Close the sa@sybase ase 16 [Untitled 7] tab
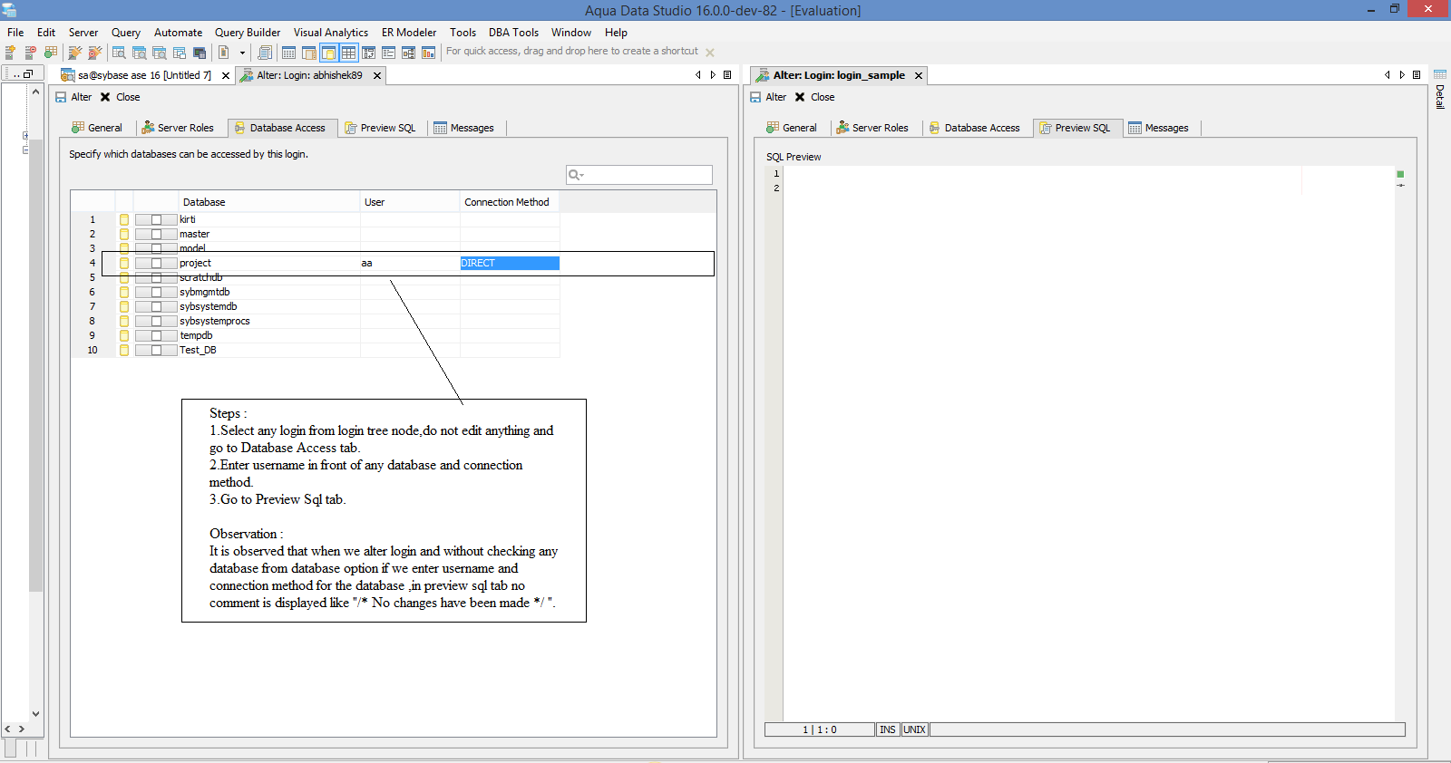Viewport: 1451px width, 763px height. [x=226, y=76]
